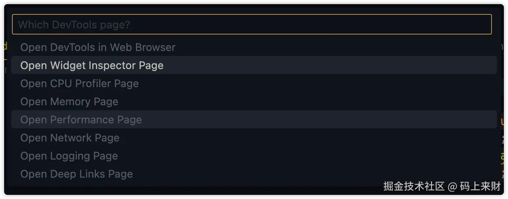The width and height of the screenshot is (508, 199).
Task: Click the Logging Page list entry
Action: click(69, 156)
